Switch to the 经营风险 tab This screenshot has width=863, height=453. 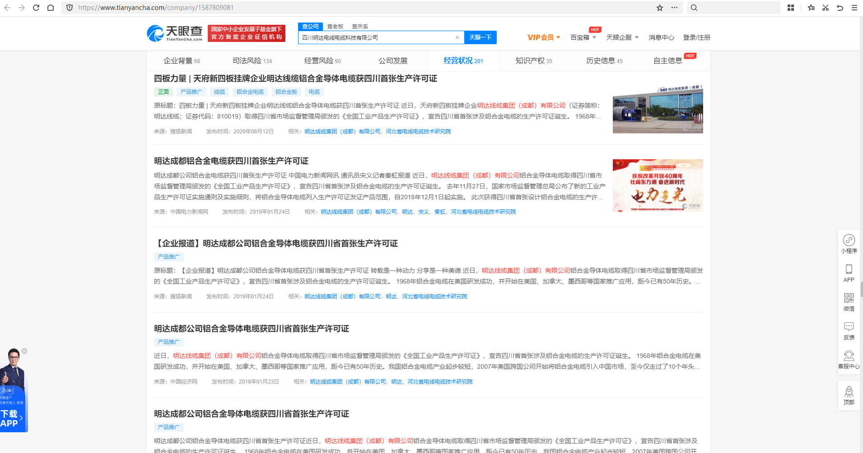pyautogui.click(x=322, y=61)
